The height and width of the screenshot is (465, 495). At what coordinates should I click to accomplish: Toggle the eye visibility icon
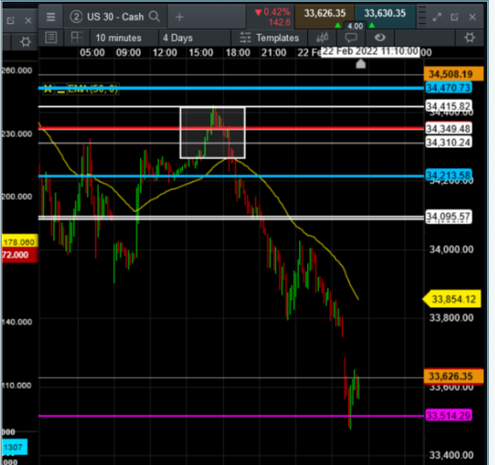point(380,37)
